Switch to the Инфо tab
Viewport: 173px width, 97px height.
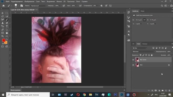[x=142, y=11]
